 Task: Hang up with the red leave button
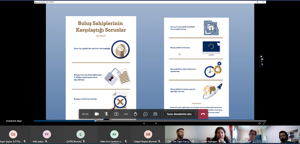[x=203, y=114]
